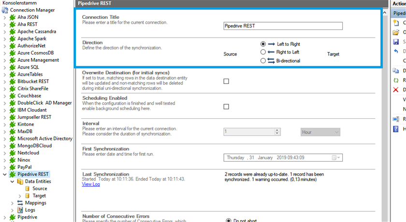Open the View Log link
Screen dimensions: 406x222
(x=91, y=184)
